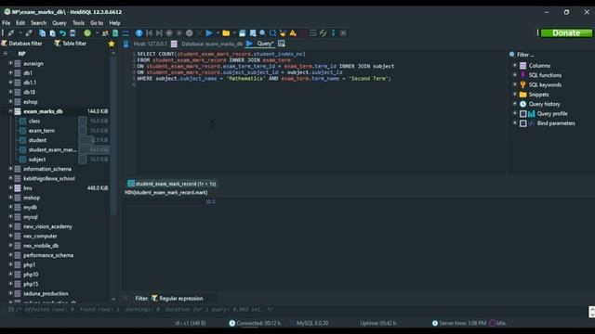The image size is (595, 334).
Task: Select the student table in tree
Action: pyautogui.click(x=37, y=140)
